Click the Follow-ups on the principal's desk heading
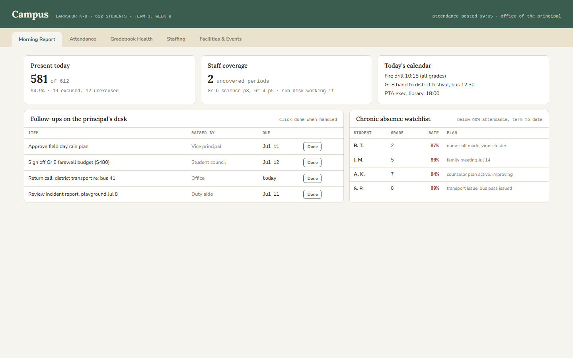The height and width of the screenshot is (358, 573). 79,119
